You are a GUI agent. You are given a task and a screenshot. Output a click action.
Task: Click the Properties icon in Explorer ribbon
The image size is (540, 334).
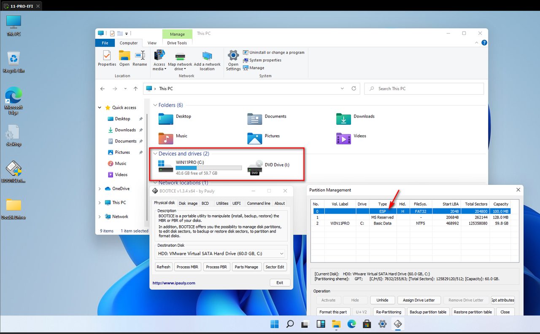coord(107,58)
